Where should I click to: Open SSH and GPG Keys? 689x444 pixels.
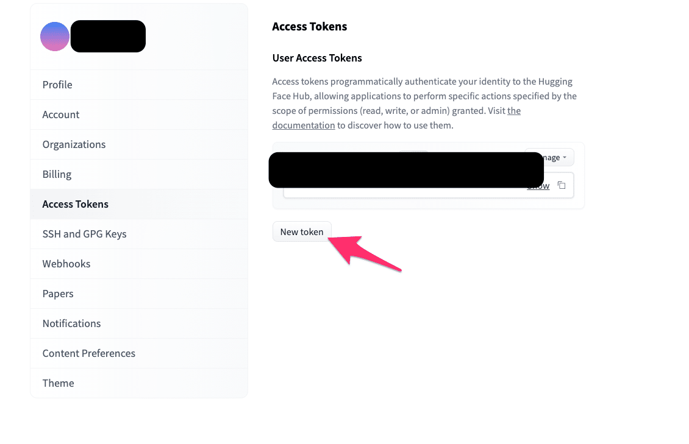coord(139,234)
